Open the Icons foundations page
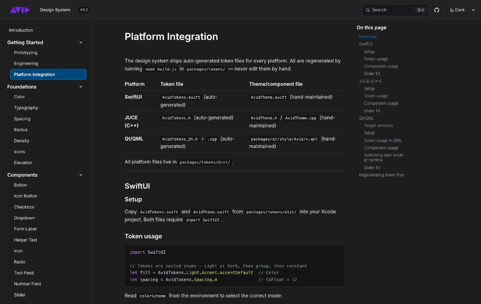 point(19,152)
